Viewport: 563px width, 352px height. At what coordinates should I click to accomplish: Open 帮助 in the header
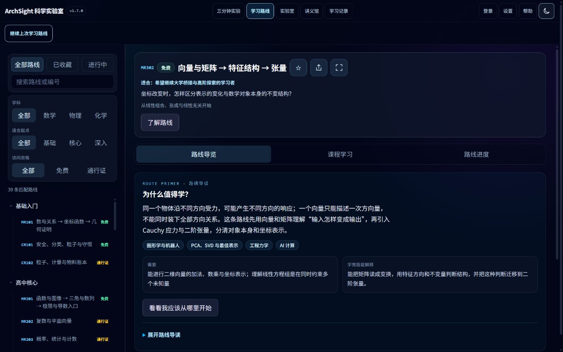(x=528, y=11)
